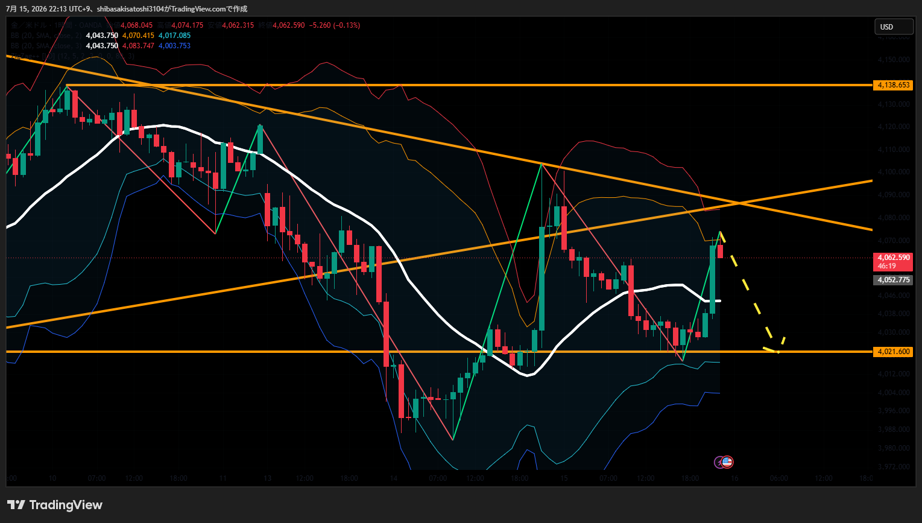Viewport: 922px width, 523px height.
Task: Click the 4,138.653 orange price label
Action: pyautogui.click(x=893, y=85)
